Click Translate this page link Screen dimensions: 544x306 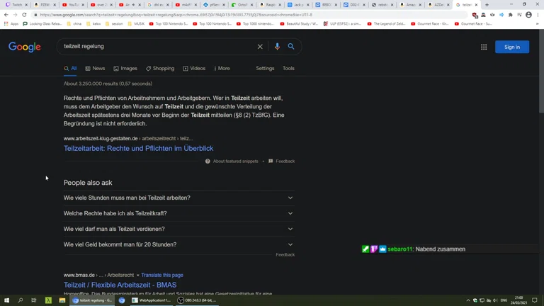(162, 275)
